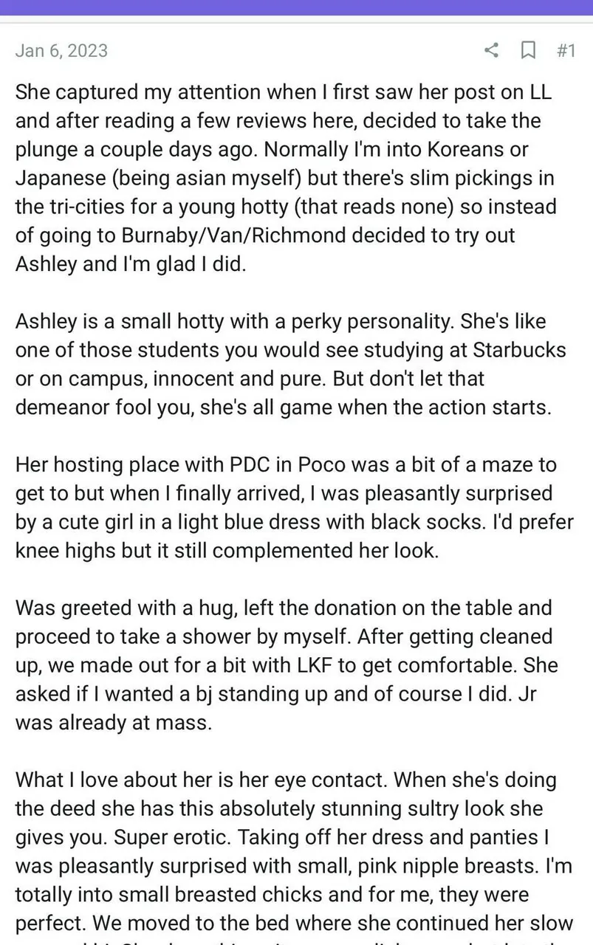Click the share icon on the post

coord(491,50)
